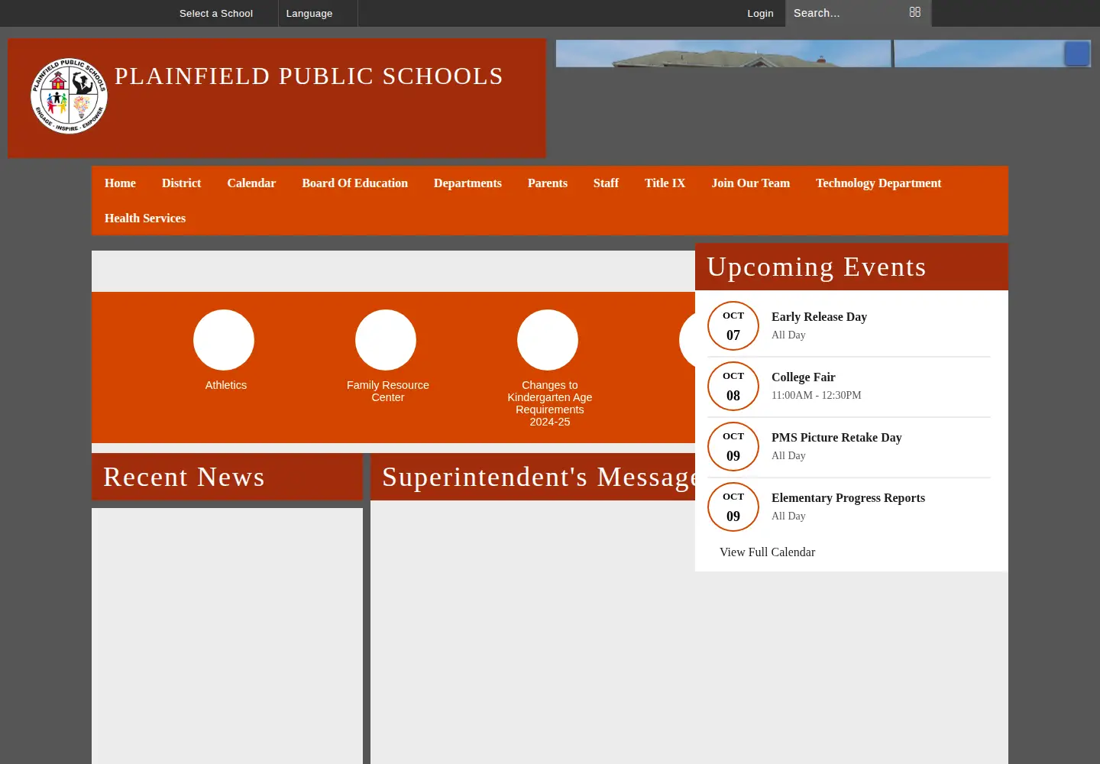Click the search icon in top bar
Image resolution: width=1100 pixels, height=764 pixels.
(x=914, y=12)
